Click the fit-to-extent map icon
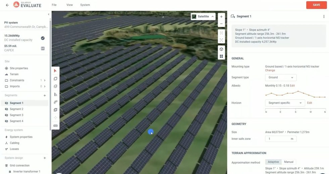This screenshot has height=174, width=329. [221, 33]
